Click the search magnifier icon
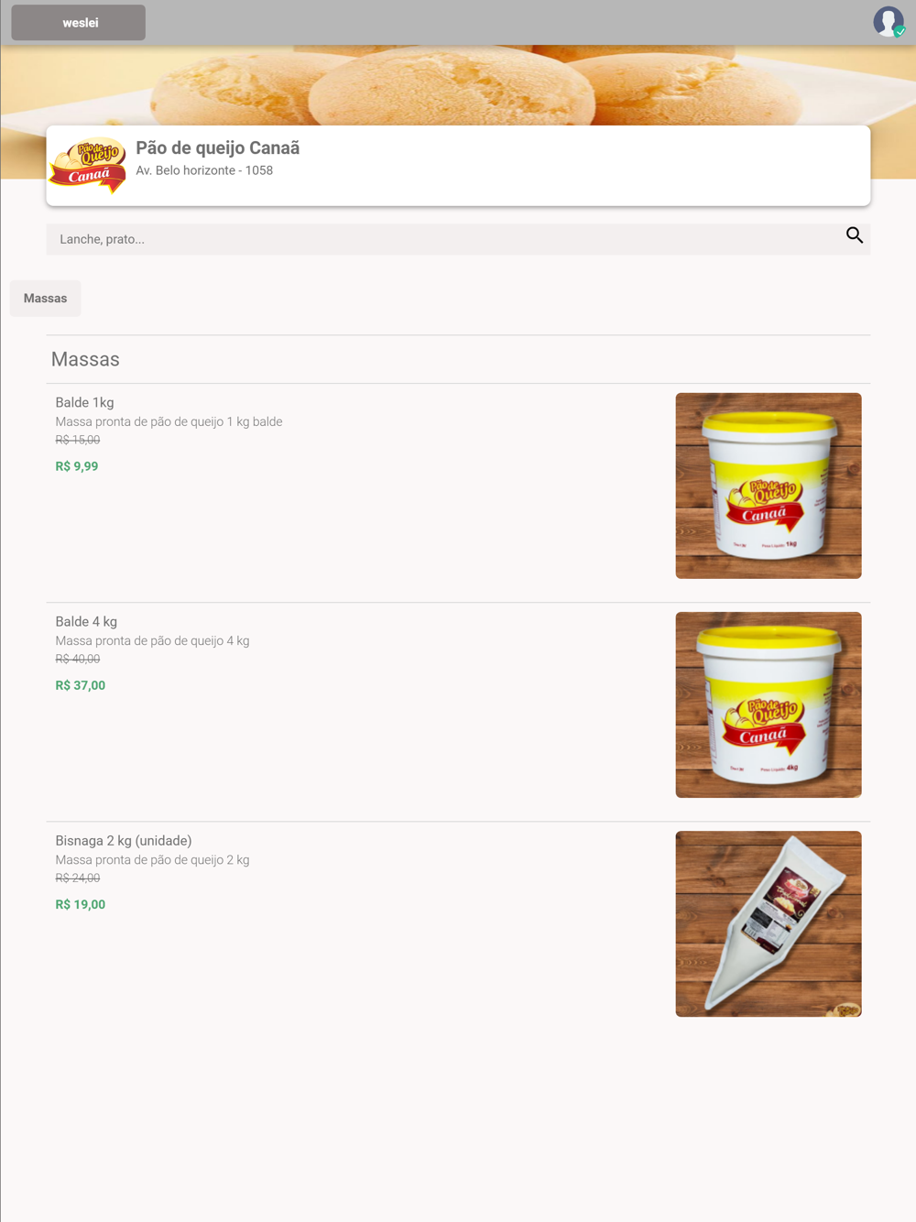 click(854, 236)
